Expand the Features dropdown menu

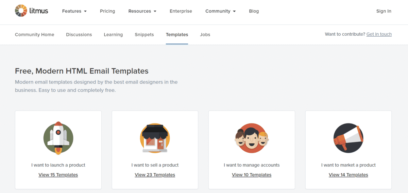click(x=74, y=11)
